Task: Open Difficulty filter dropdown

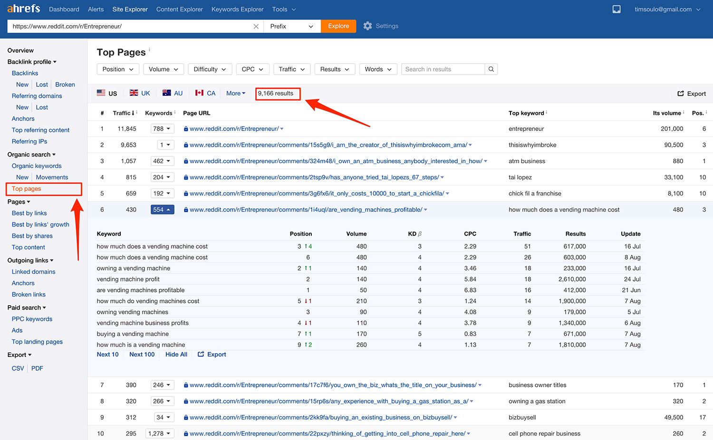Action: [x=210, y=69]
